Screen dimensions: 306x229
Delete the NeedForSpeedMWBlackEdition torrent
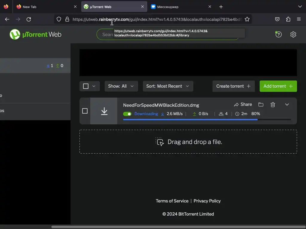[273, 105]
